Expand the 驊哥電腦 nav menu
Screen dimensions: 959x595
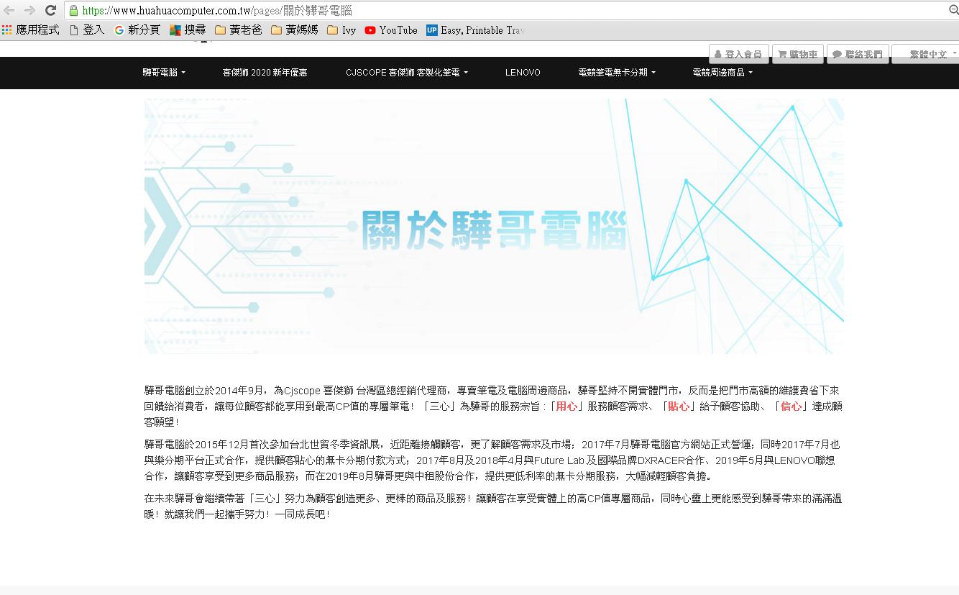point(164,73)
